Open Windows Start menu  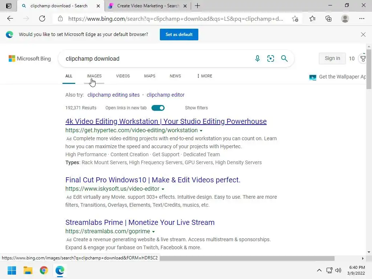12,270
